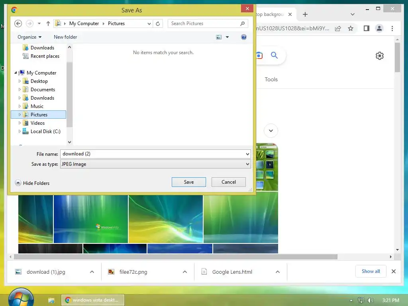The height and width of the screenshot is (306, 408).
Task: Open more view options dropdown arrow
Action: (227, 37)
